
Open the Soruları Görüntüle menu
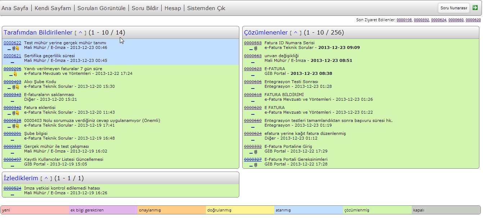coord(101,8)
